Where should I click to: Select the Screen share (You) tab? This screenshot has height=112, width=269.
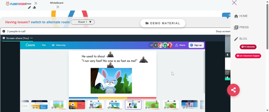pyautogui.click(x=17, y=38)
